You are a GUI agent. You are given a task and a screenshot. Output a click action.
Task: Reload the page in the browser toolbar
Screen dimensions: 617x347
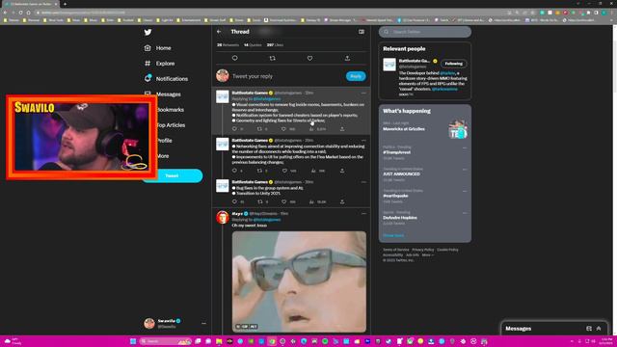(20, 13)
